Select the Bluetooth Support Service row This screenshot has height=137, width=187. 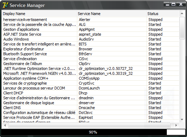click(91, 54)
